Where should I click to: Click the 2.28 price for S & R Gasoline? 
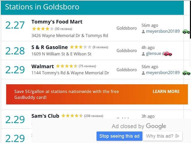[15, 51]
